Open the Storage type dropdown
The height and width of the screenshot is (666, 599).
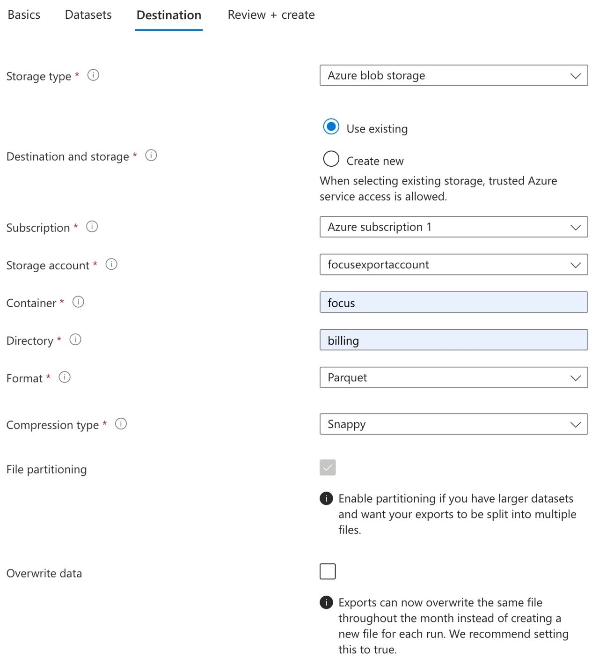point(454,75)
